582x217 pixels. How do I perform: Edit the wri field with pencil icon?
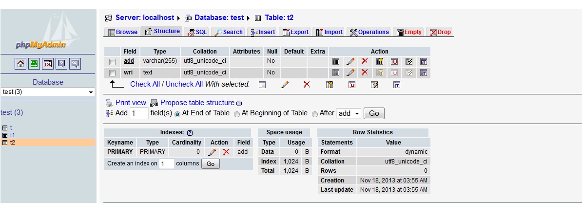[x=350, y=72]
